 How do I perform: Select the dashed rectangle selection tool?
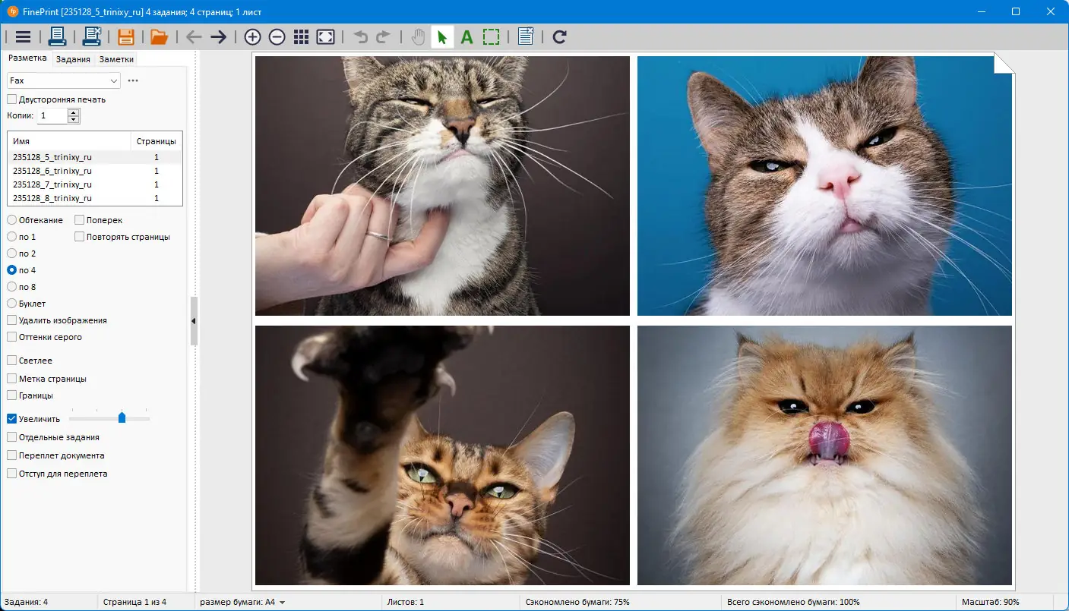point(492,36)
